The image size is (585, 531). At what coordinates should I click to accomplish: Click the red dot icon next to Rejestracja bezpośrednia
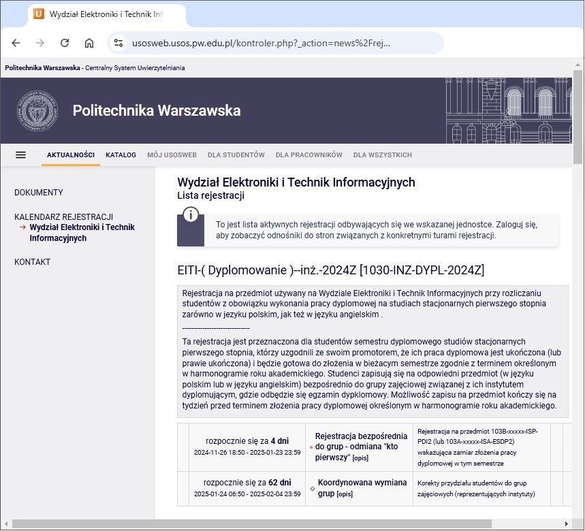[311, 447]
